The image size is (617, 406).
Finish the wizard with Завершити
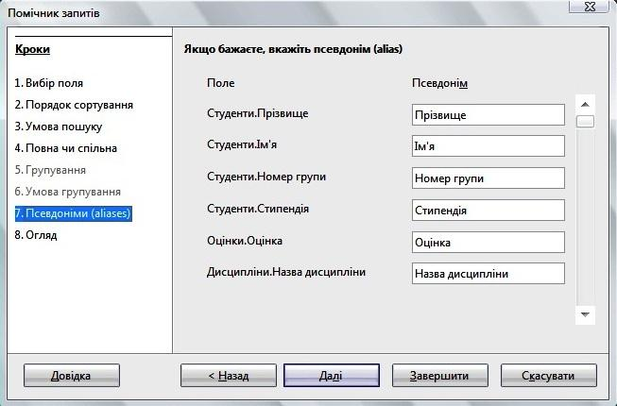tap(440, 376)
